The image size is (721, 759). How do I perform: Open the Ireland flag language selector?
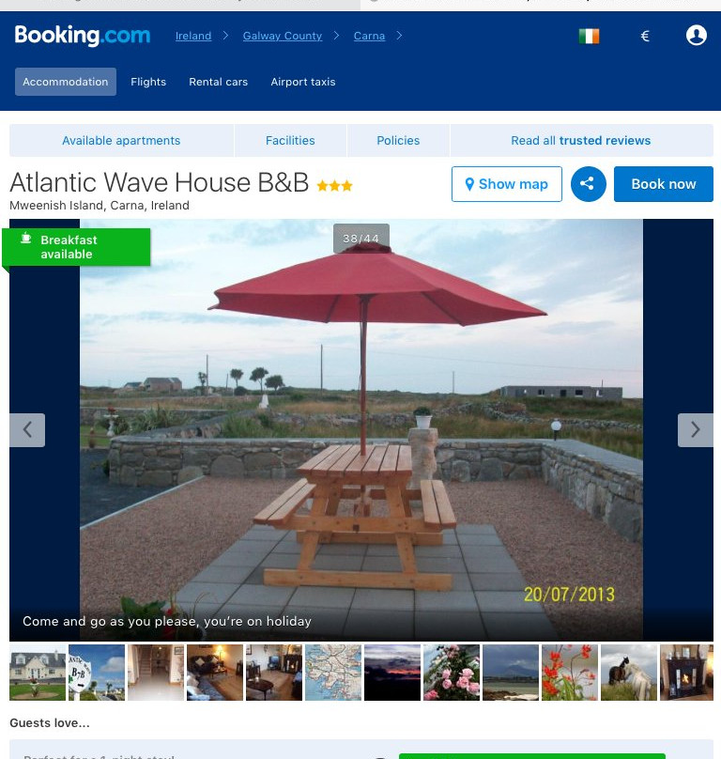(589, 36)
